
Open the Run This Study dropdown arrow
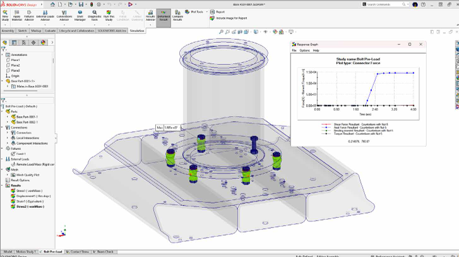(109, 25)
